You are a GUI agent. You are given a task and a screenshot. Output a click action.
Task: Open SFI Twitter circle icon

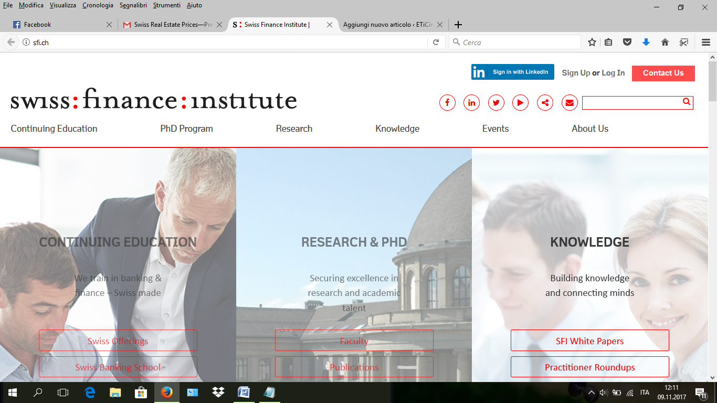[496, 103]
